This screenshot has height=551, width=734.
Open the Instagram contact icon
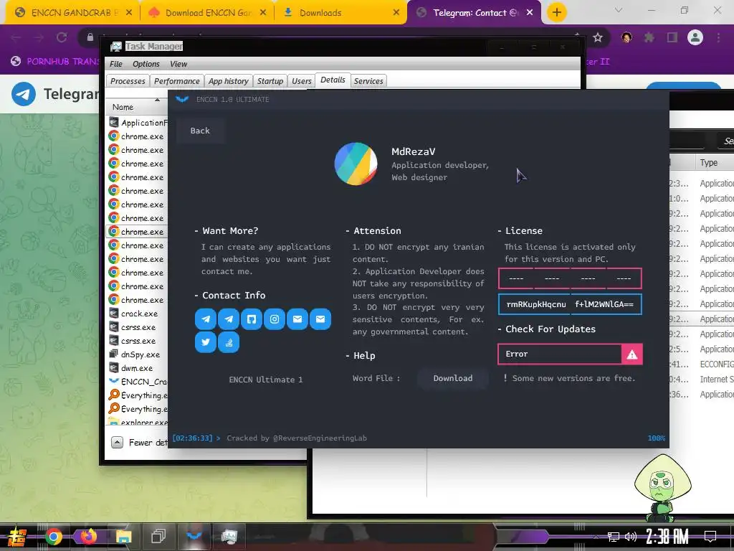click(275, 319)
